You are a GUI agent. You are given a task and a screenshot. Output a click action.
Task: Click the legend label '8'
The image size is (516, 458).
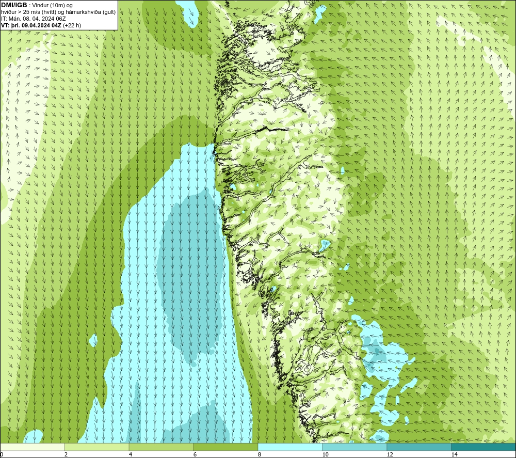click(260, 454)
